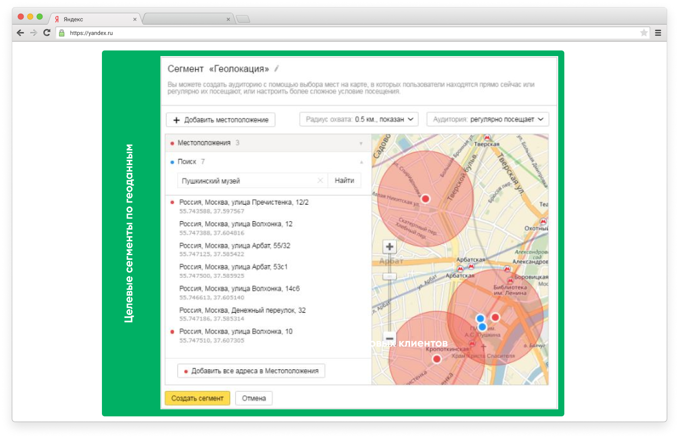Zoom out the map with minus button

pyautogui.click(x=389, y=339)
